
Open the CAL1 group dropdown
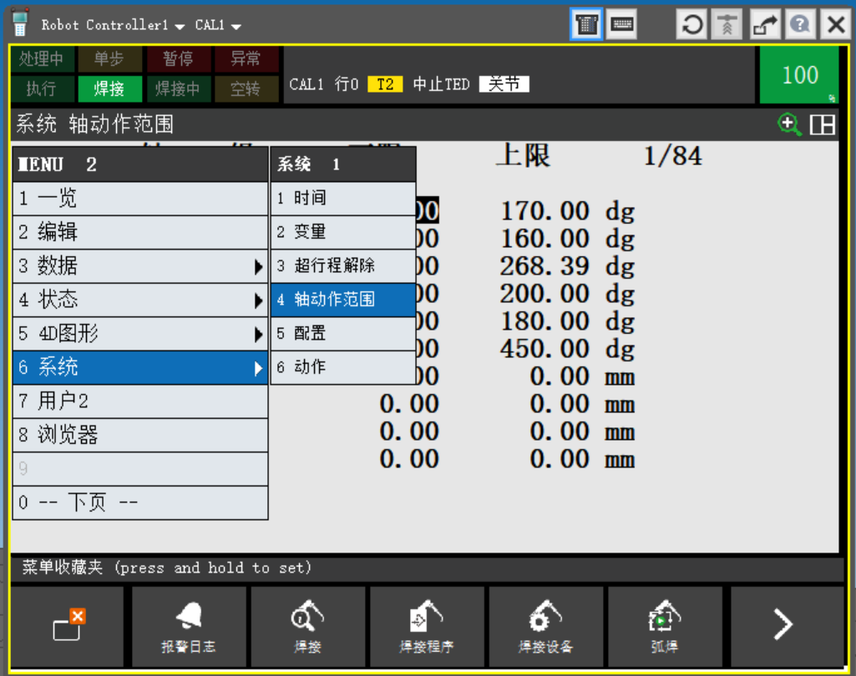click(218, 25)
